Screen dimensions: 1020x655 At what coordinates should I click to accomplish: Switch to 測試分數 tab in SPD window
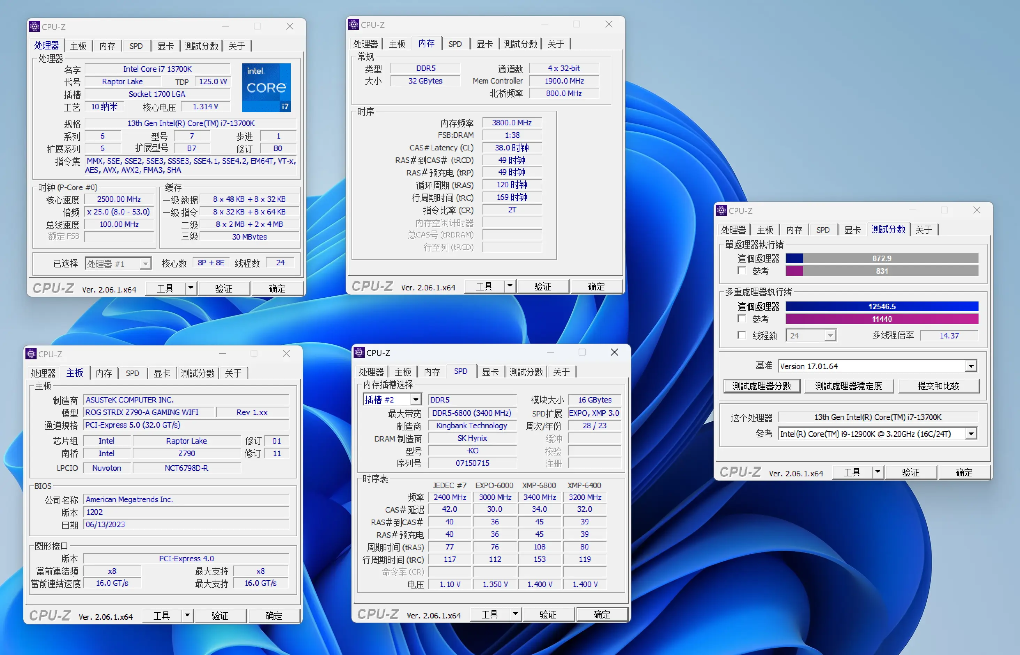(526, 372)
